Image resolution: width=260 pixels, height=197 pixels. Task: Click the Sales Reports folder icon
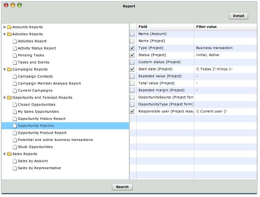click(x=9, y=154)
